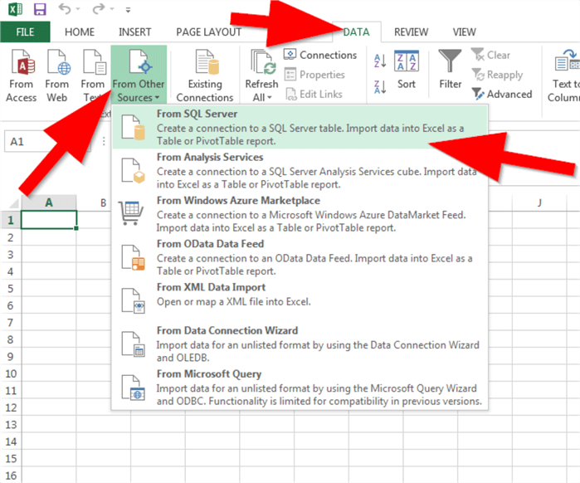Toggle the Filter funnel
This screenshot has width=580, height=483.
click(451, 70)
